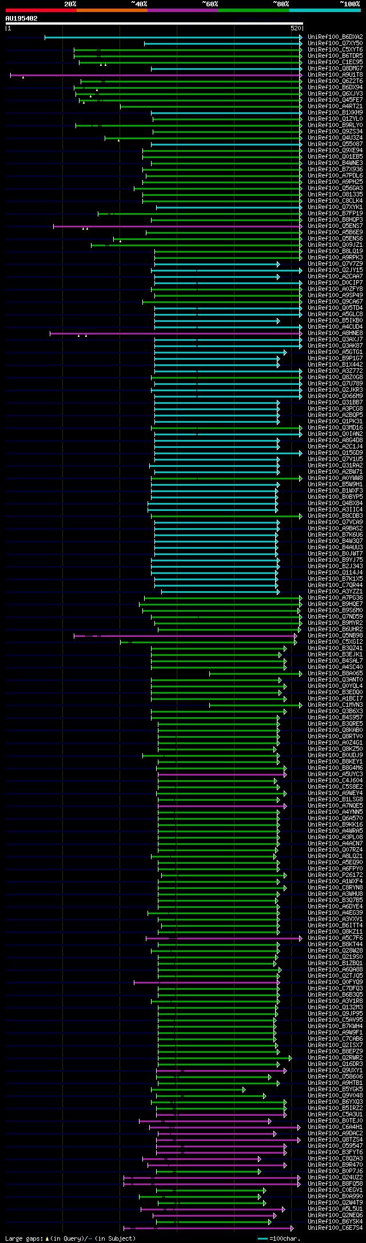Click the yellow gap marker on the A9U1T8 row
The image size is (366, 1243).
point(23,77)
